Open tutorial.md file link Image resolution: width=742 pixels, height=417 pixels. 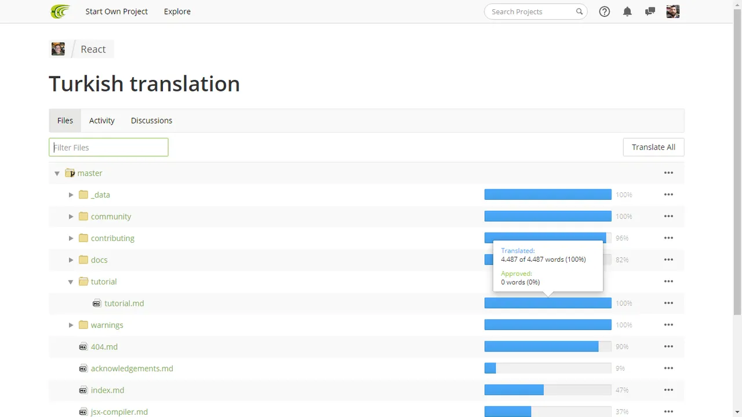(x=124, y=303)
